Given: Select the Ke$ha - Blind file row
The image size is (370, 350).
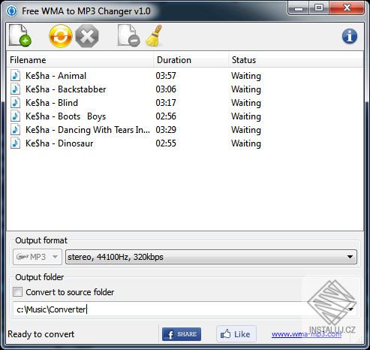Looking at the screenshot, I should [x=185, y=103].
